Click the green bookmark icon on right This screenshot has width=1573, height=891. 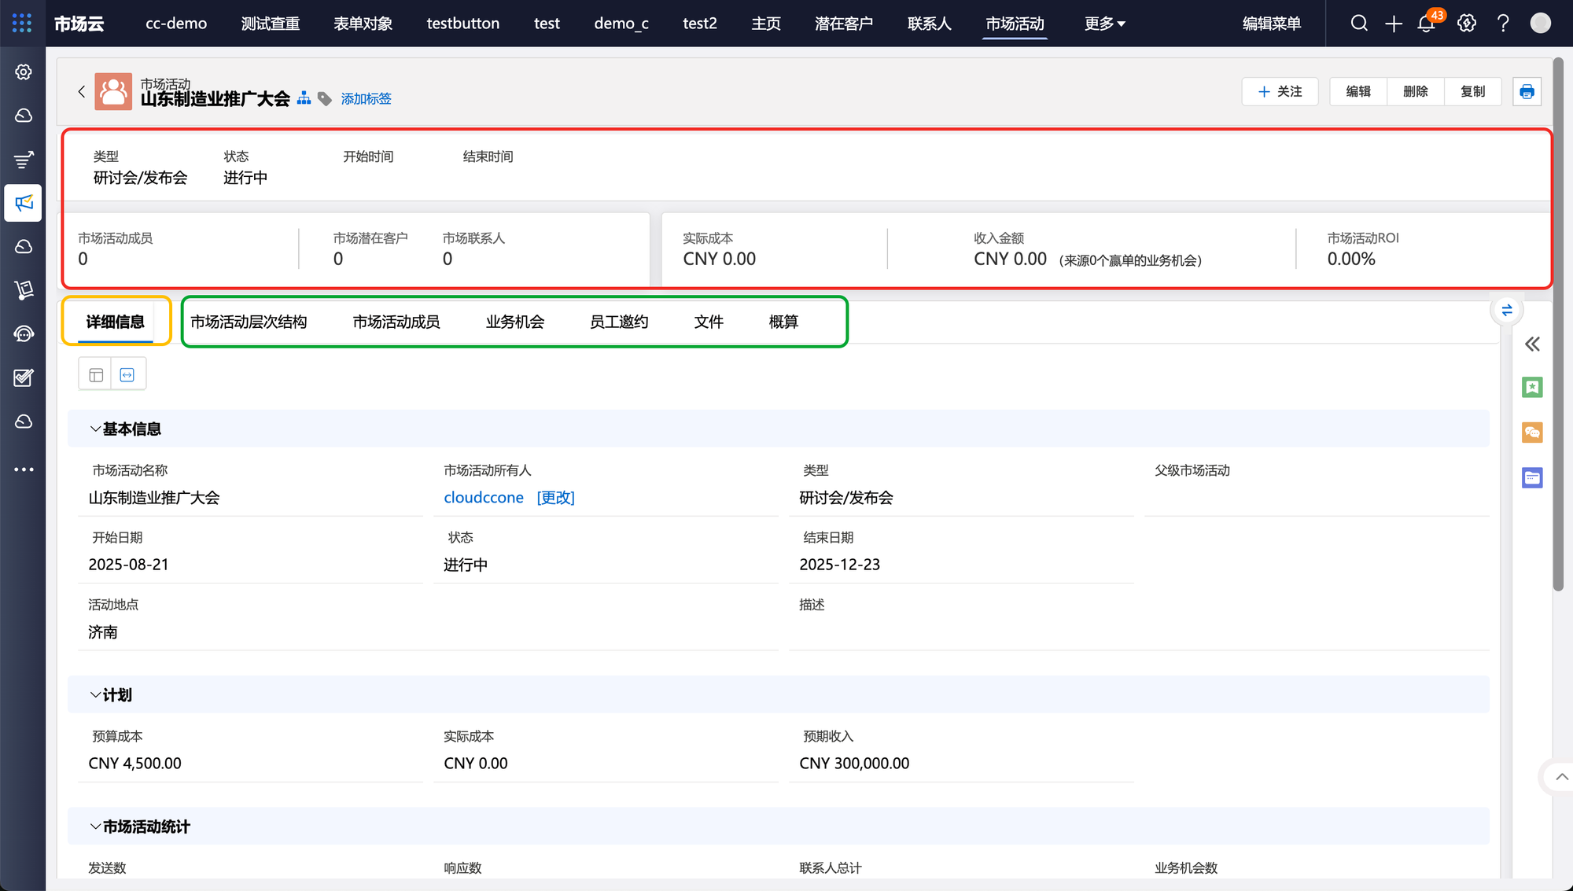1532,387
